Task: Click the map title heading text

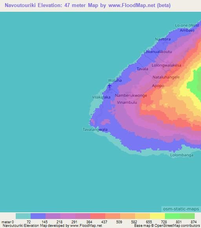Action: 88,5
